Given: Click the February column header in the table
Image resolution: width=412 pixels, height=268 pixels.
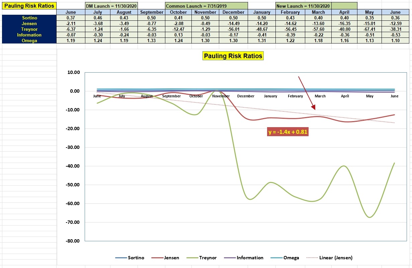Looking at the screenshot, I should 290,12.
